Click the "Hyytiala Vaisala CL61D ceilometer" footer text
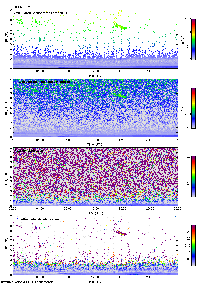Screen dimensions: 198x285 click(x=27, y=282)
